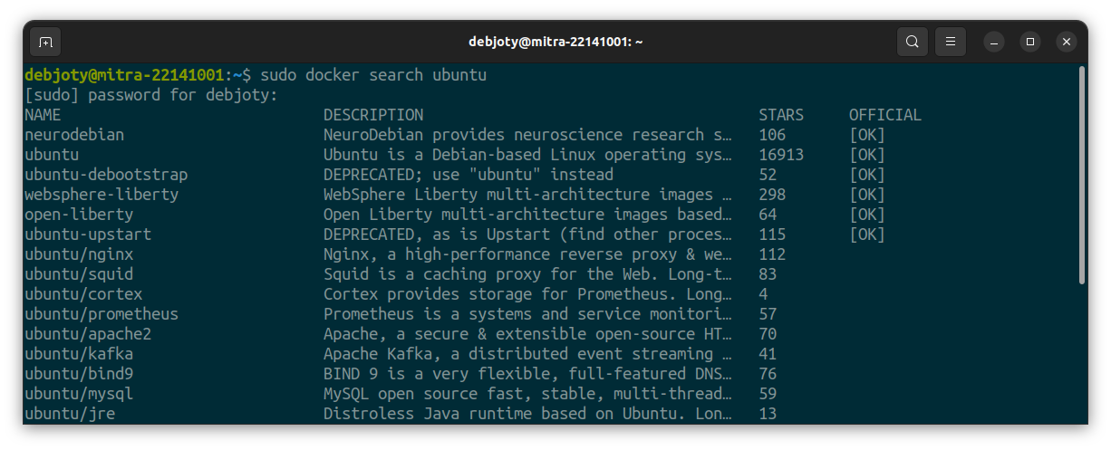Screen dimensions: 1111x450
Task: Click the ubuntu/nginx image name
Action: coord(79,254)
